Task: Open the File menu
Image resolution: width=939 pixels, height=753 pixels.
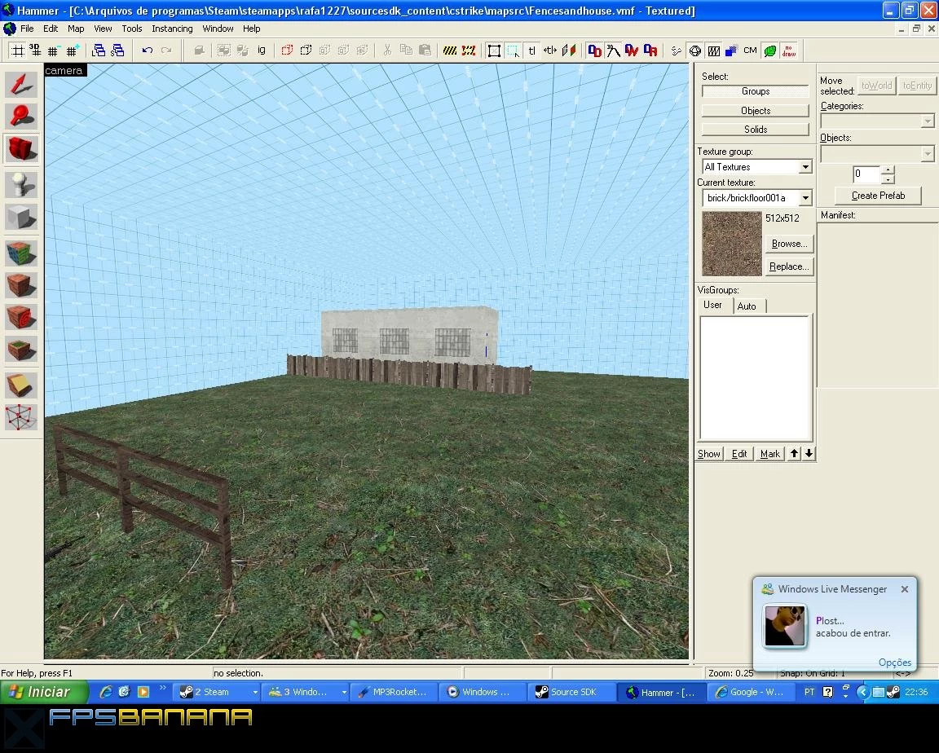Action: 27,29
